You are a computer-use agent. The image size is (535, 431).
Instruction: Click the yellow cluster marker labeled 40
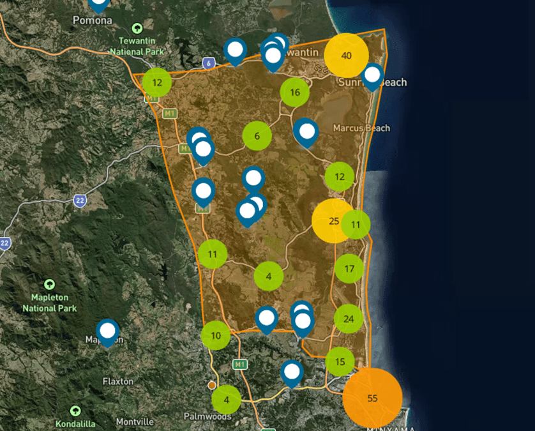click(x=346, y=56)
